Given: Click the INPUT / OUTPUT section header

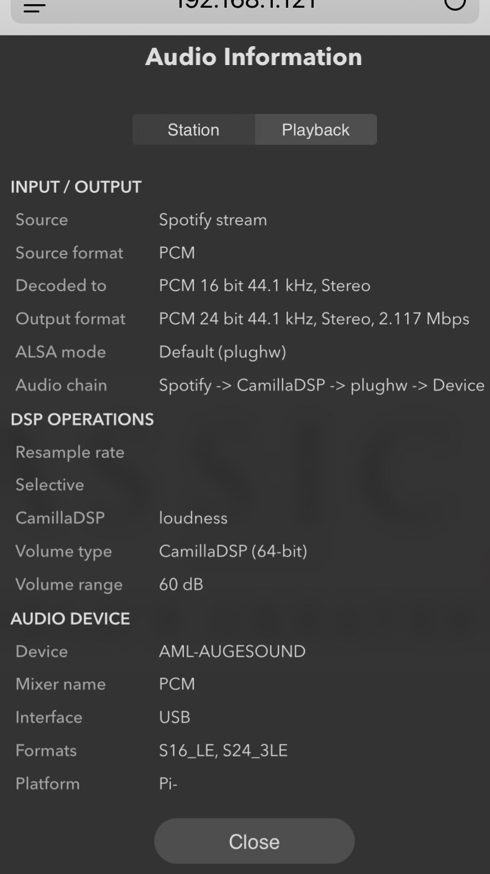Looking at the screenshot, I should [x=76, y=187].
